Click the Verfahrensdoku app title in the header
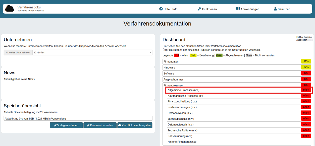Viewport: 315px width, 146px height. (29, 7)
